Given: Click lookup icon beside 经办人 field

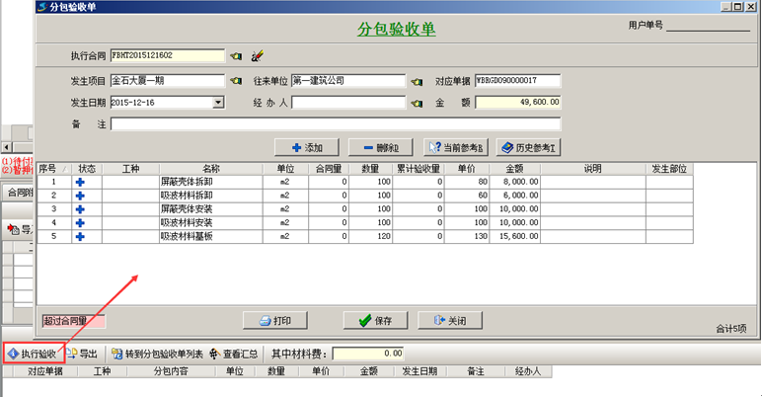Looking at the screenshot, I should [418, 102].
